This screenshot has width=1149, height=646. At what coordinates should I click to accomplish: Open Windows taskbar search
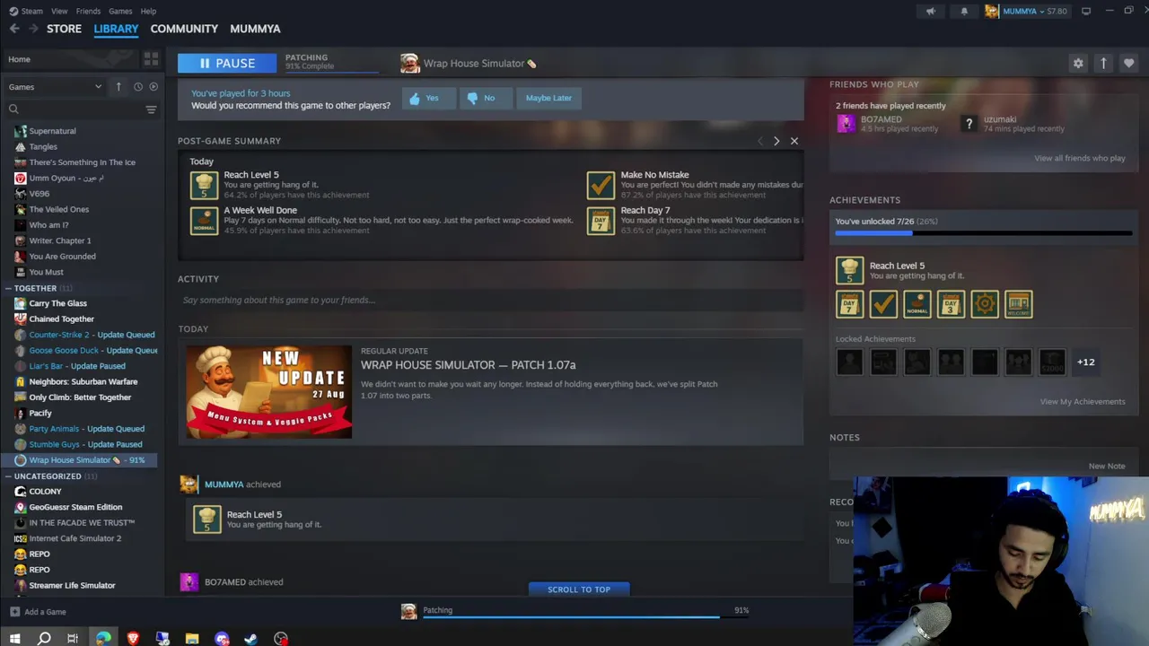coord(44,639)
